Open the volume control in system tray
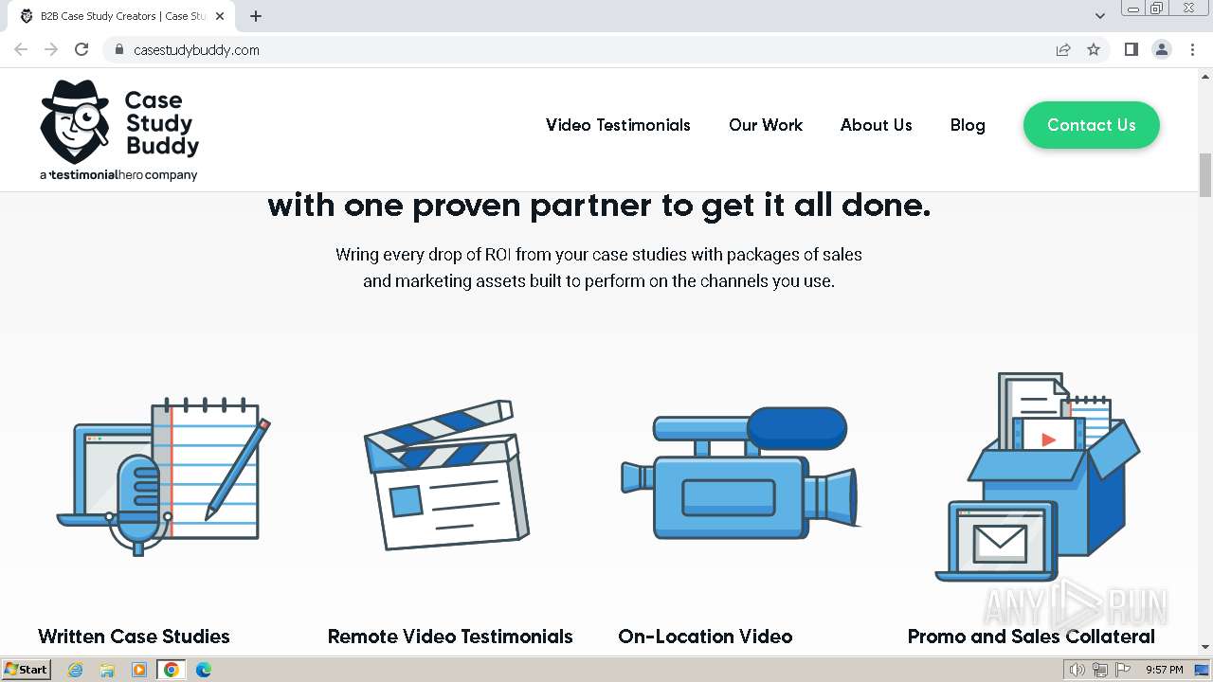Screen dimensions: 1213x682 point(1077,670)
